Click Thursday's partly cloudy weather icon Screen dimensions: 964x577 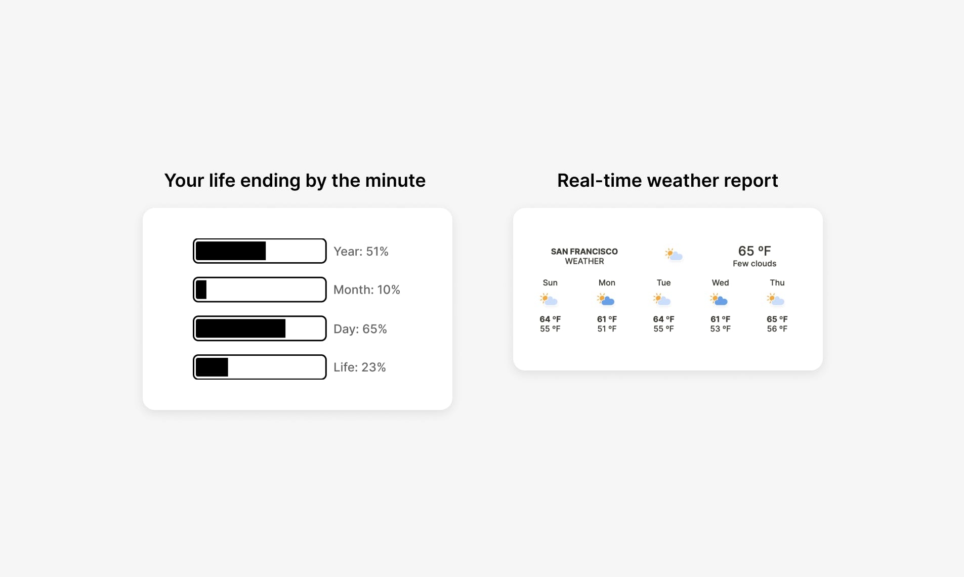[x=776, y=300]
